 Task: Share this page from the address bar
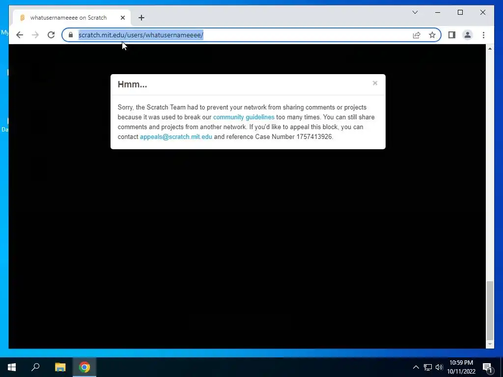click(417, 35)
